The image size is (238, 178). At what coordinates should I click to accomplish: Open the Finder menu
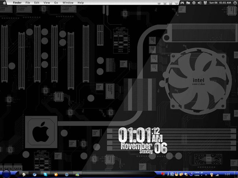(17, 3)
